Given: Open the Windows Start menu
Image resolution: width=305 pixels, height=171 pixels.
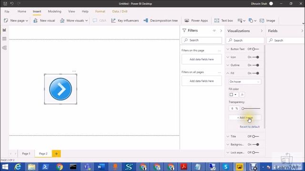Looking at the screenshot, I should tap(5, 167).
